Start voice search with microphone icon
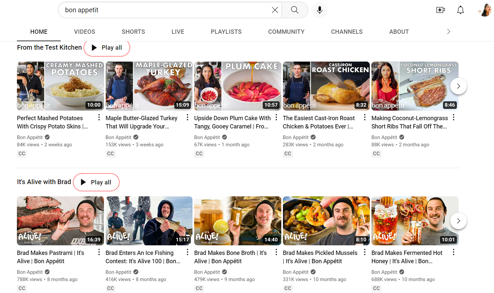 [320, 10]
